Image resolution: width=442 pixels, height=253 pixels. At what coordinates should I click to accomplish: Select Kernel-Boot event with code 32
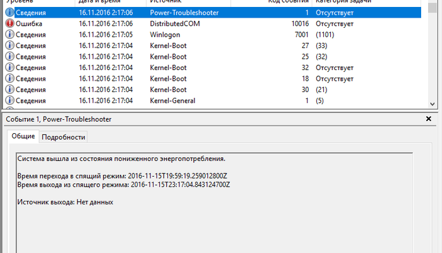pos(213,68)
